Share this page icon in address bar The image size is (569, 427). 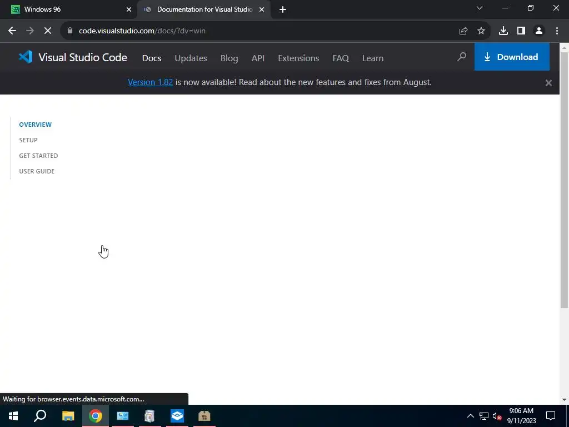(x=463, y=31)
